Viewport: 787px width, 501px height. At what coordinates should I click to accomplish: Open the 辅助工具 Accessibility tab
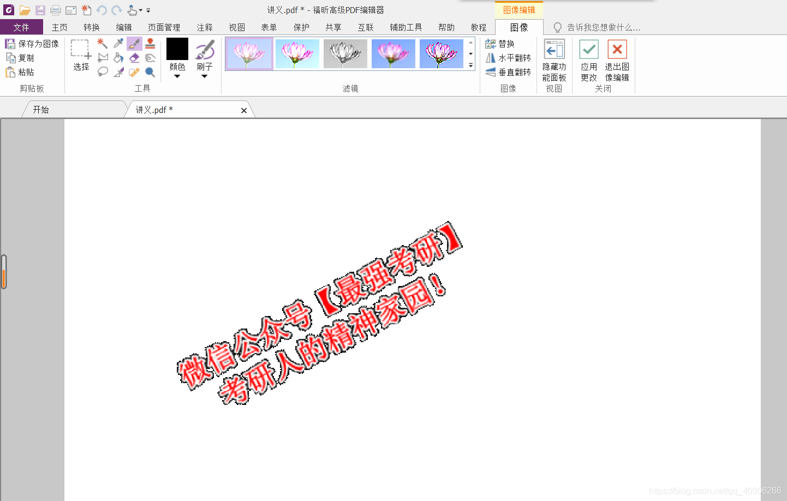pyautogui.click(x=406, y=27)
